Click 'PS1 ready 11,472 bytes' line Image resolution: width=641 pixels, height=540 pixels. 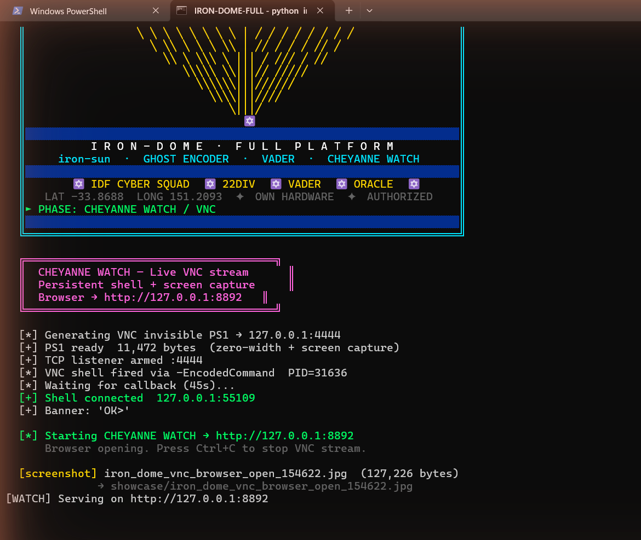tap(209, 348)
